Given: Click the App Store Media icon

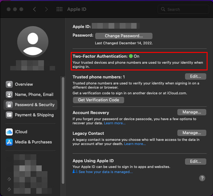Looking at the screenshot, I should coord(9,142).
